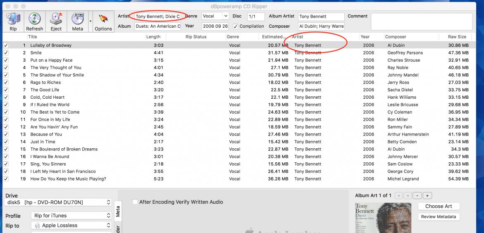The image size is (484, 233).
Task: Click the Review Metadata button
Action: (439, 217)
